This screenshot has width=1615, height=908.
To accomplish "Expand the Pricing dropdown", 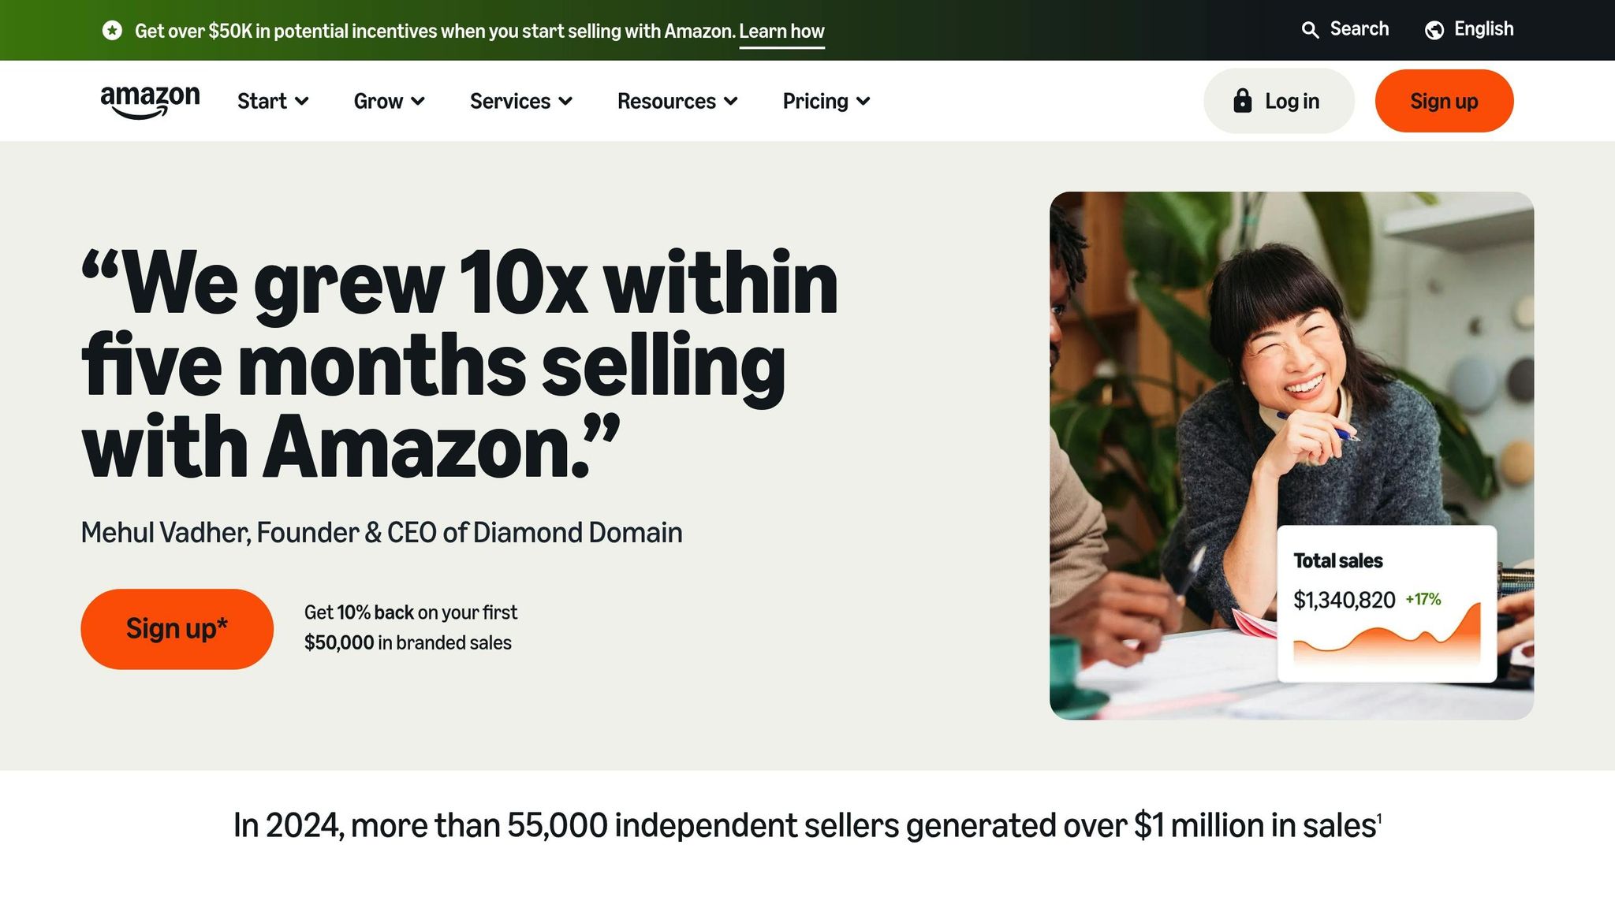I will pos(825,101).
